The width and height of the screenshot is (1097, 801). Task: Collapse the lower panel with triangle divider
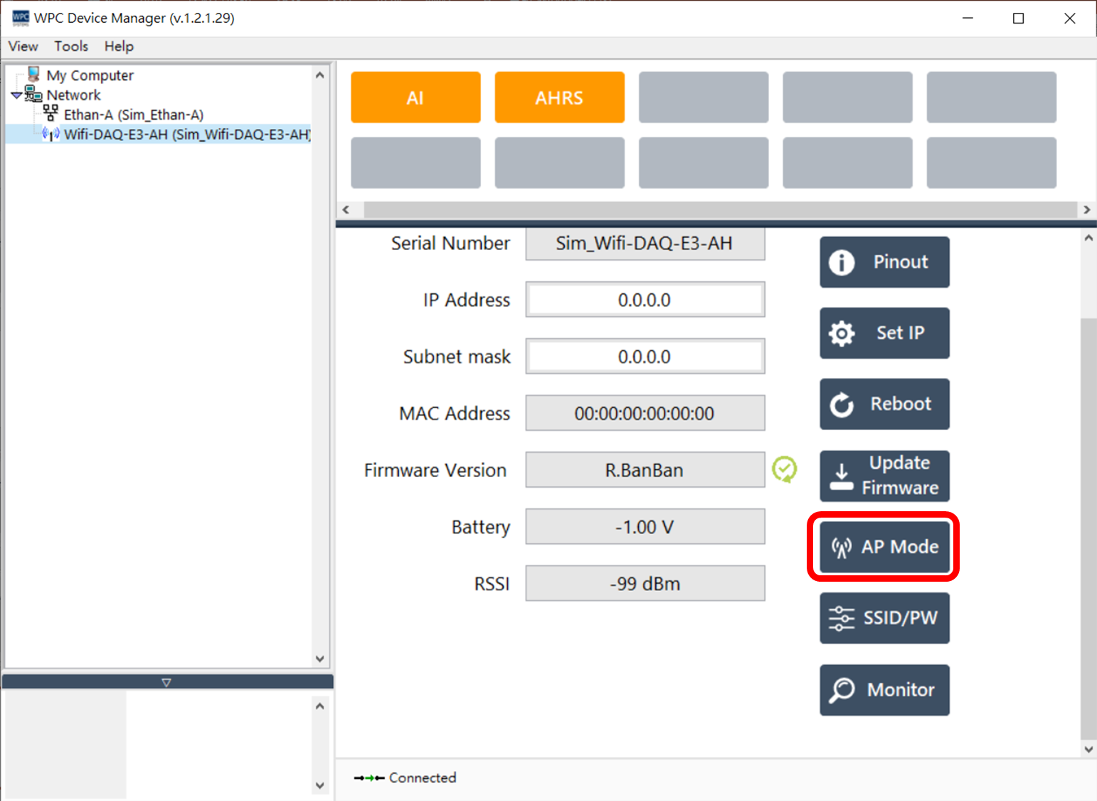pyautogui.click(x=166, y=682)
